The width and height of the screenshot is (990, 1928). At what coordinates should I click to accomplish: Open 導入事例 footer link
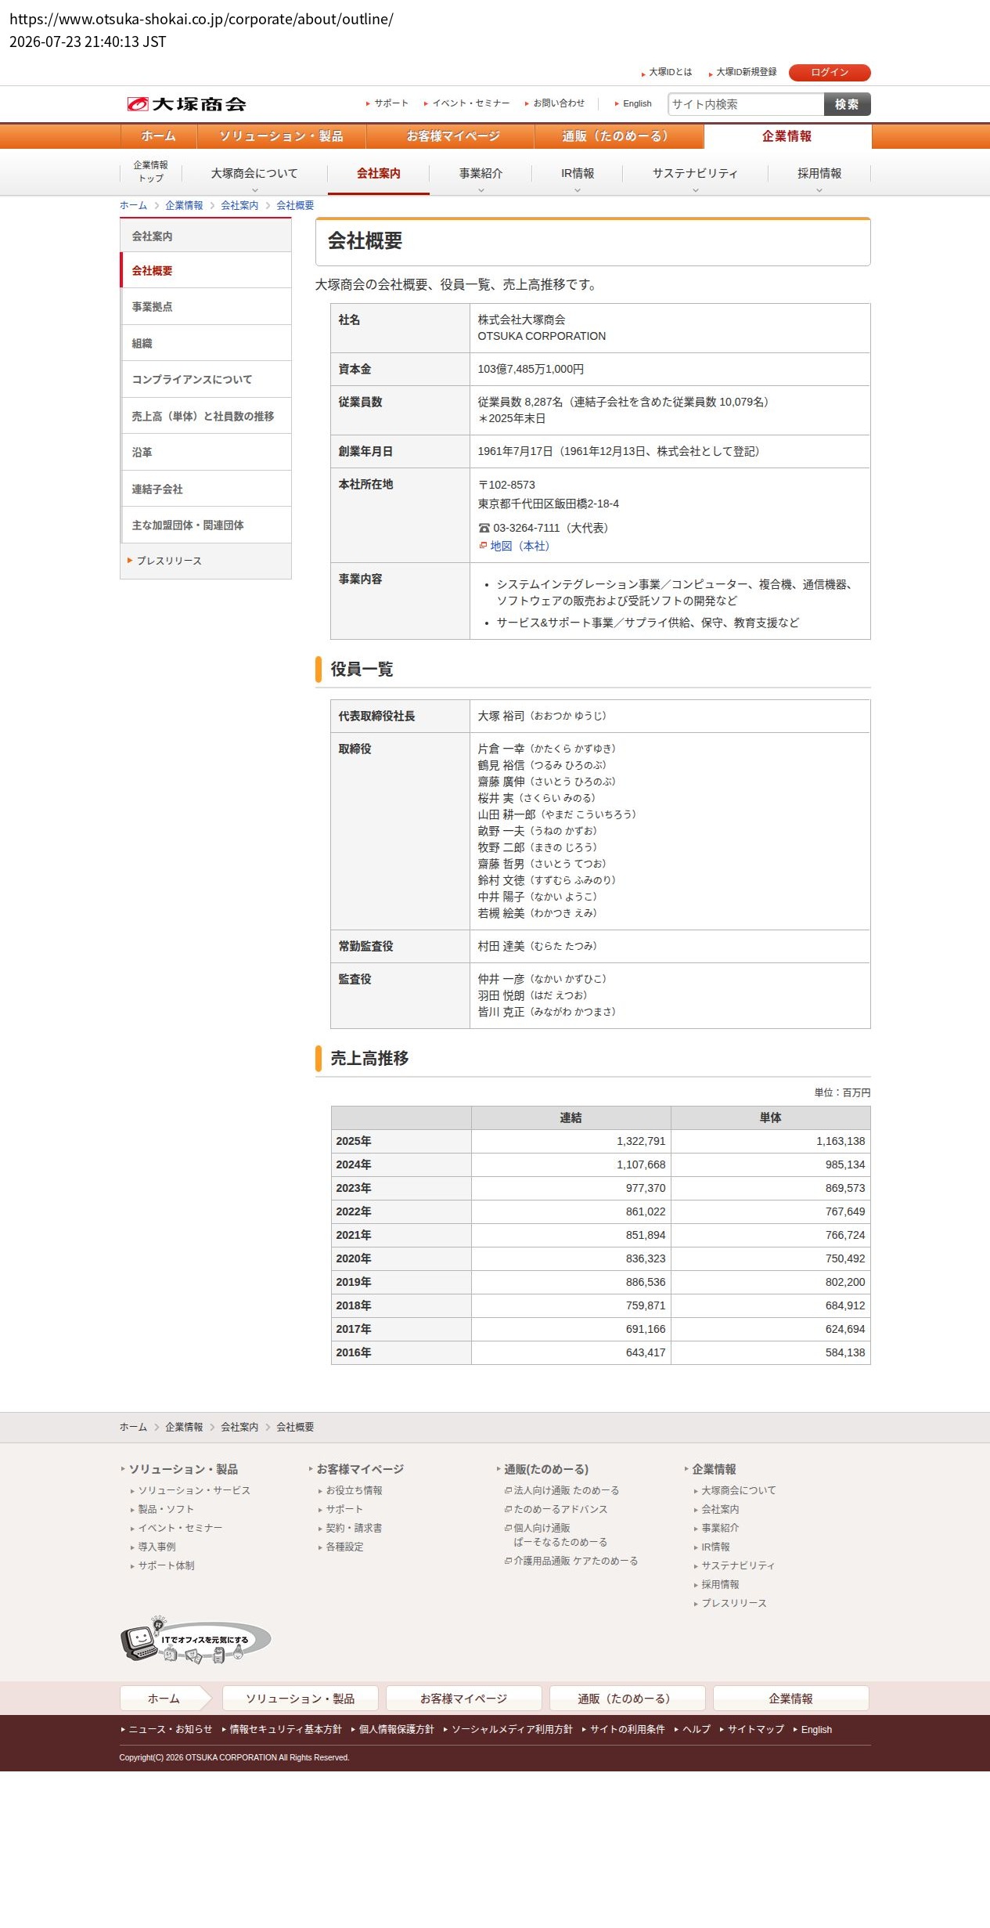(x=157, y=1547)
